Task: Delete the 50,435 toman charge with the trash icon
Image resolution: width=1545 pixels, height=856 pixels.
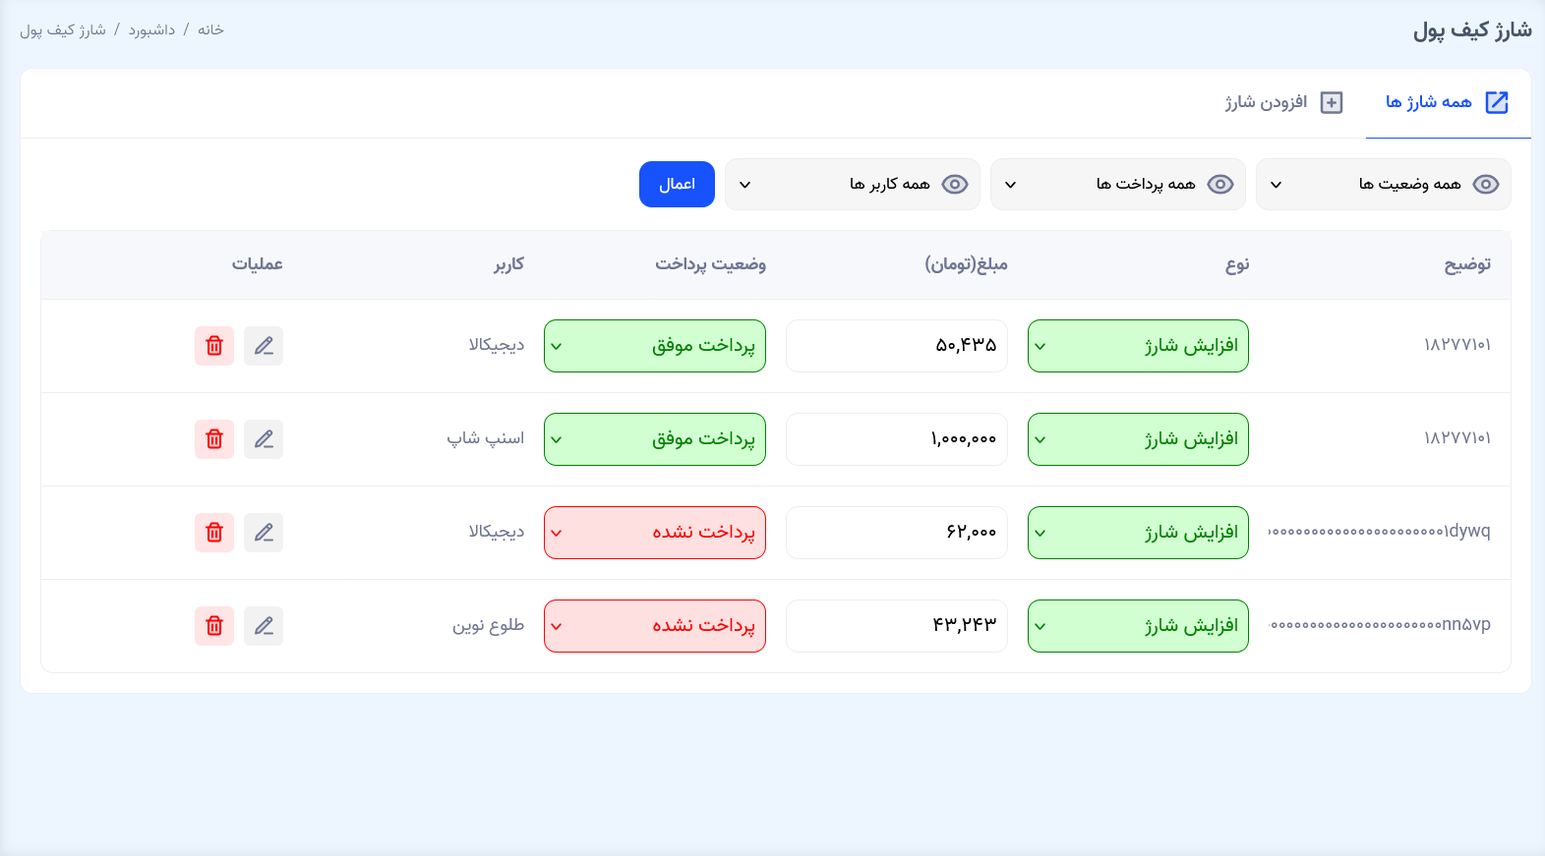Action: 214,346
